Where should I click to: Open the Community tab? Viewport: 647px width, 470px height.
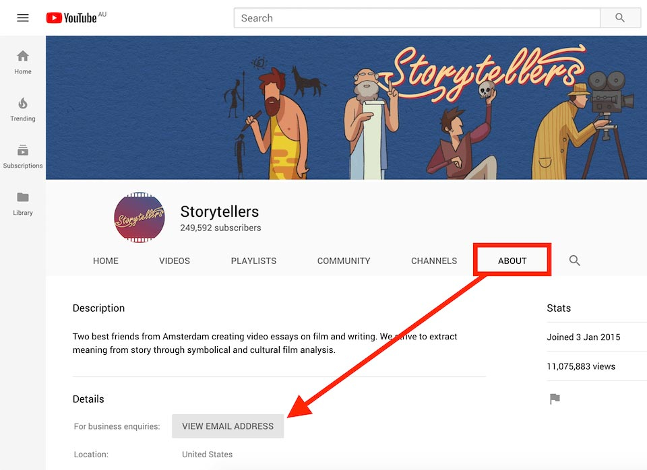(344, 261)
